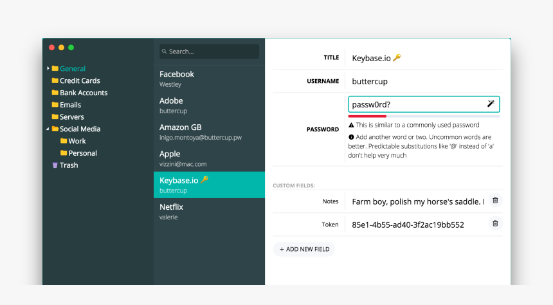The image size is (553, 305).
Task: Click the Add New Field button
Action: click(x=304, y=249)
